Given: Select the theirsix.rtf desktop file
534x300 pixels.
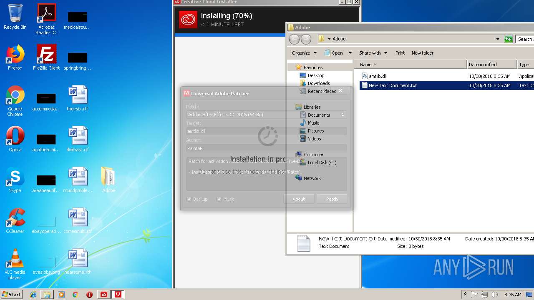Looking at the screenshot, I should (78, 98).
